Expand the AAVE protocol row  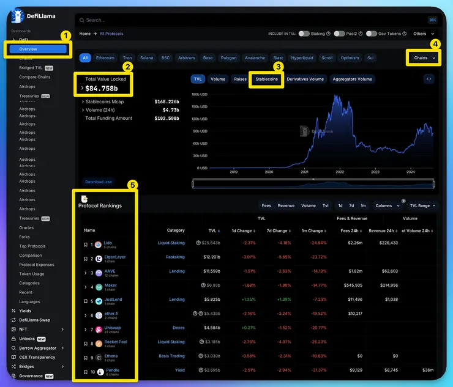[x=86, y=273]
